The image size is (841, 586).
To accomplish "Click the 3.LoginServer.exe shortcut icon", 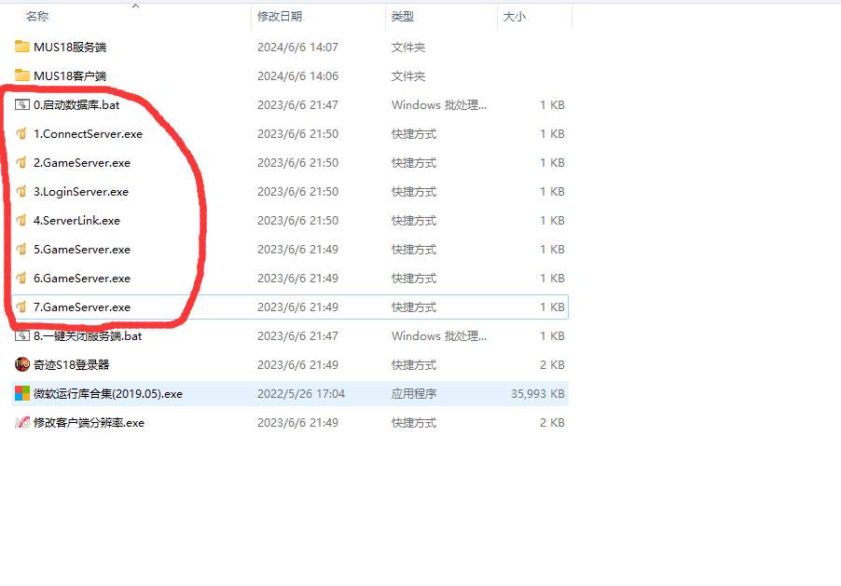I will (22, 191).
